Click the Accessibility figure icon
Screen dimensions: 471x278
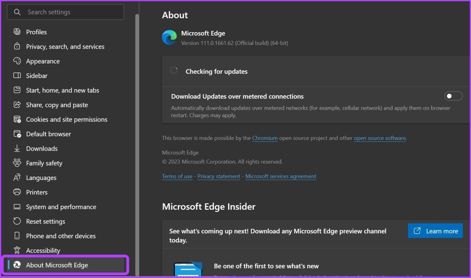pos(17,250)
